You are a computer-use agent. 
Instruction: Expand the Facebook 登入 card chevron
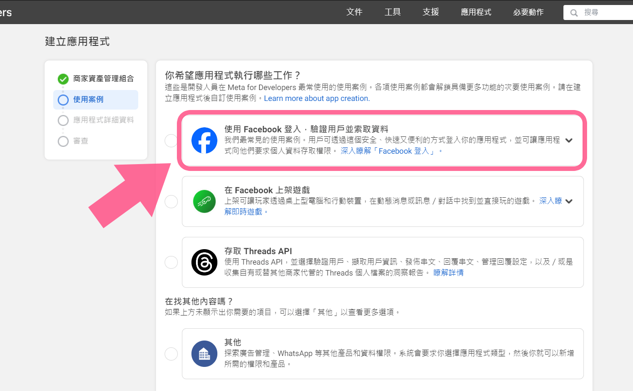568,140
